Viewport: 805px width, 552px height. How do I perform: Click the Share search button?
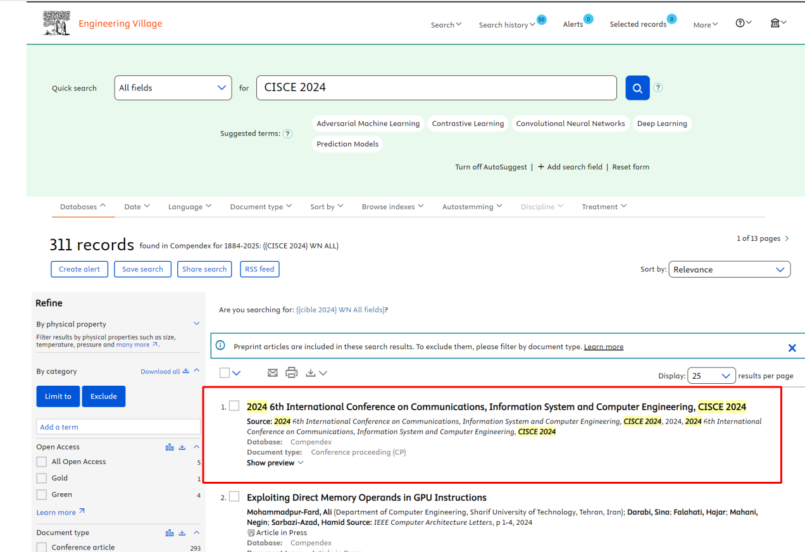coord(204,269)
